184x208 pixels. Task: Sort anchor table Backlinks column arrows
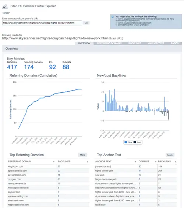tap(175, 162)
